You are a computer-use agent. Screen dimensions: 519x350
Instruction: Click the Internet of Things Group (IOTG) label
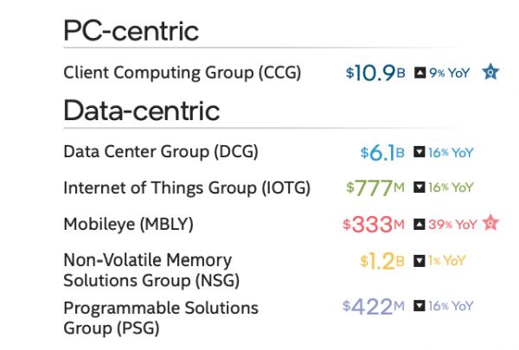click(187, 188)
